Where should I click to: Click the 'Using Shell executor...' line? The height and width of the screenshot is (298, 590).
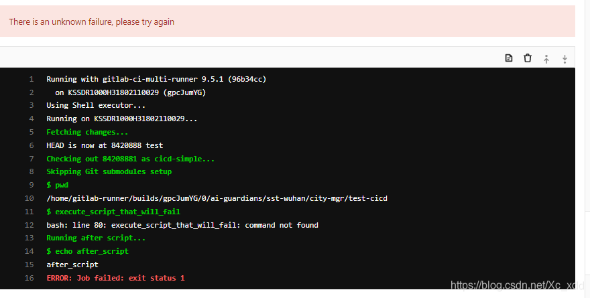pyautogui.click(x=96, y=106)
